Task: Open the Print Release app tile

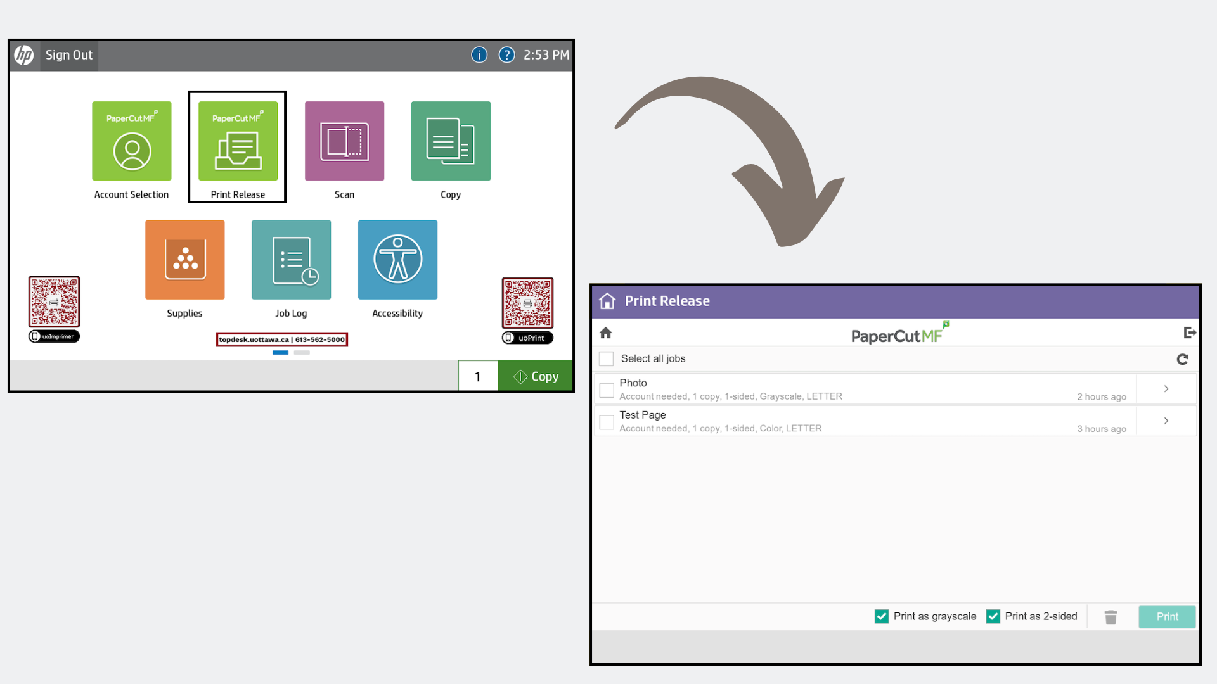Action: pos(238,141)
